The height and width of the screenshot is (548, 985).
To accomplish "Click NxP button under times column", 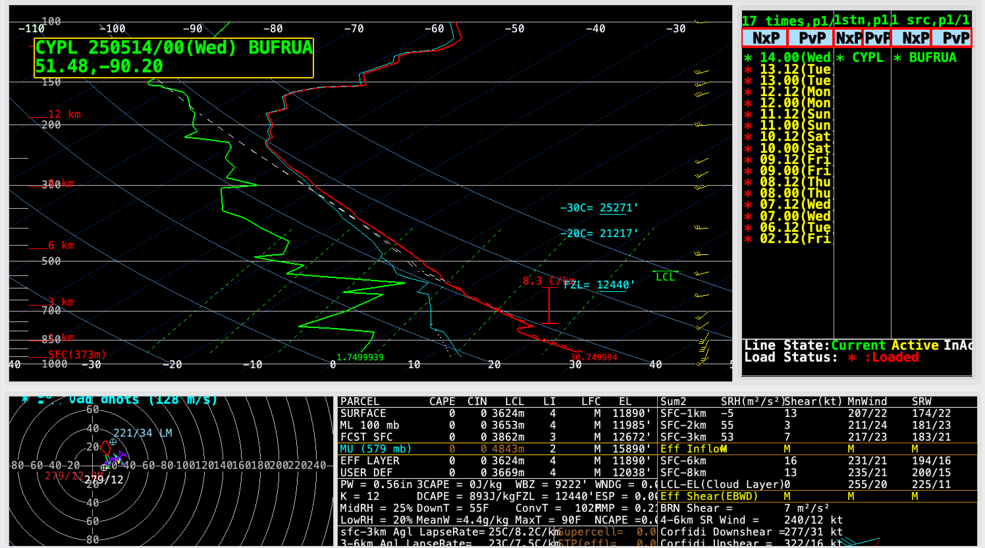I will 765,38.
